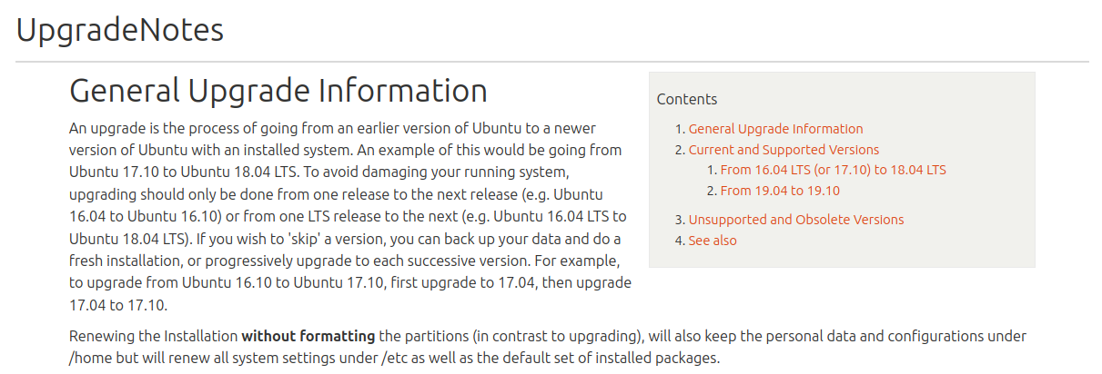Click list number 3 before Unsupported Versions
1102x374 pixels.
click(680, 220)
